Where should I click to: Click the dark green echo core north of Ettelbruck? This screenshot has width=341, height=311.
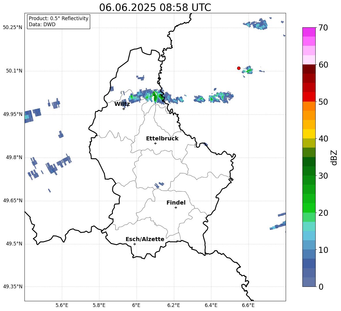[155, 96]
